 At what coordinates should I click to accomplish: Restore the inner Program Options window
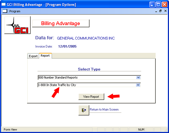click(160, 11)
